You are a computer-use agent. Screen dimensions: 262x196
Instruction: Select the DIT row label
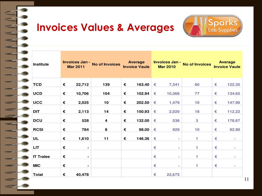tap(36, 112)
